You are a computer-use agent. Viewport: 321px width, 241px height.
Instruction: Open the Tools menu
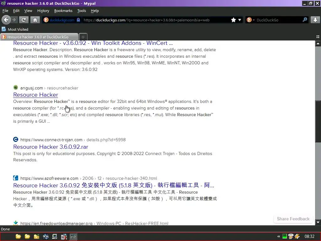(x=82, y=11)
